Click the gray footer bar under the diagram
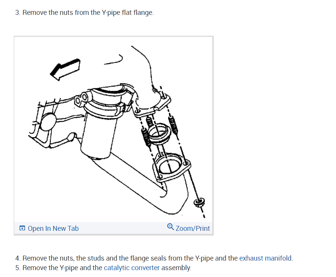Viewport: 336px width, 277px height. click(x=113, y=228)
